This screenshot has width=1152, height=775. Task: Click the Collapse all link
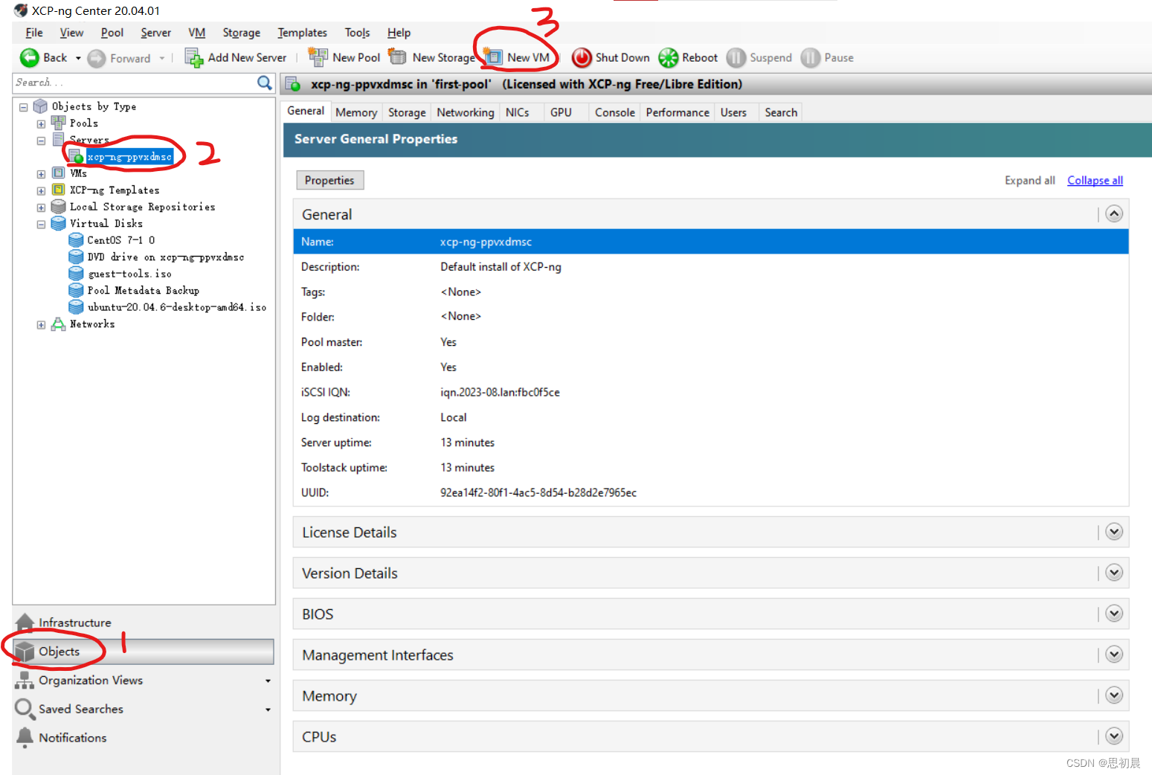point(1095,180)
